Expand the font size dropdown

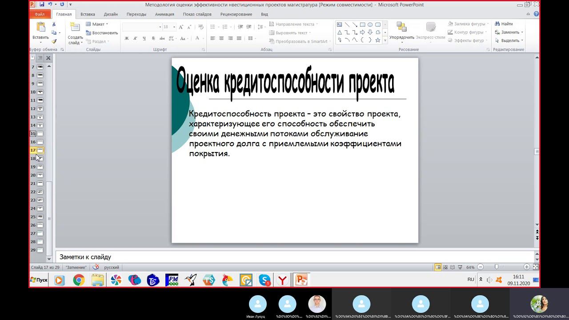[x=174, y=27]
